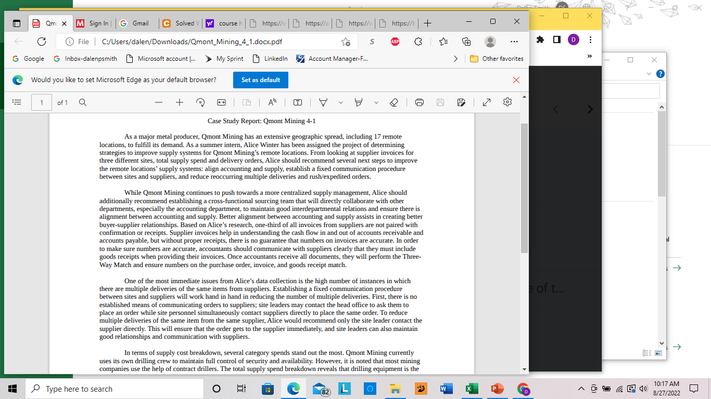Refresh the current page in Edge
This screenshot has width=711, height=399.
click(x=42, y=42)
